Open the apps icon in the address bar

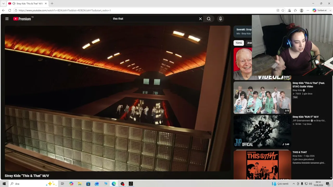point(278,10)
